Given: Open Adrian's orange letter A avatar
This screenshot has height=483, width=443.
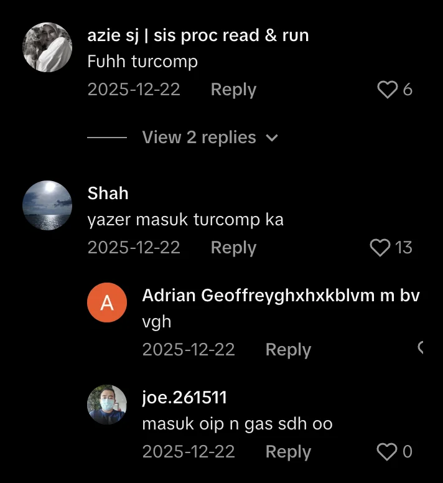Looking at the screenshot, I should (x=107, y=302).
